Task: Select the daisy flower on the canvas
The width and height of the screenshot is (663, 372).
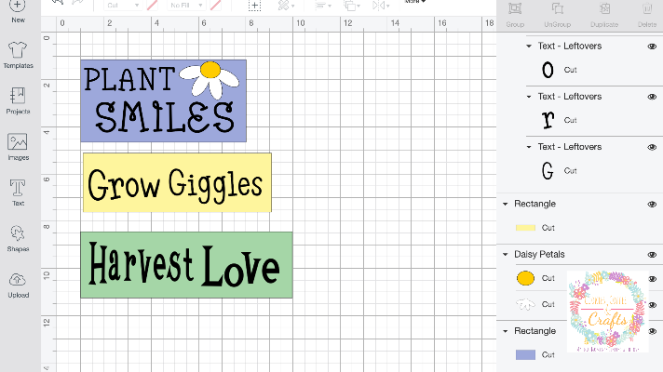Action: 210,79
